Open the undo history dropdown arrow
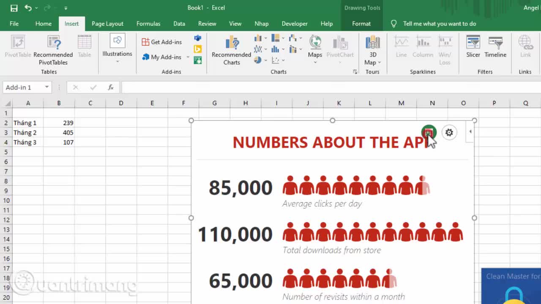541x304 pixels. pyautogui.click(x=36, y=8)
